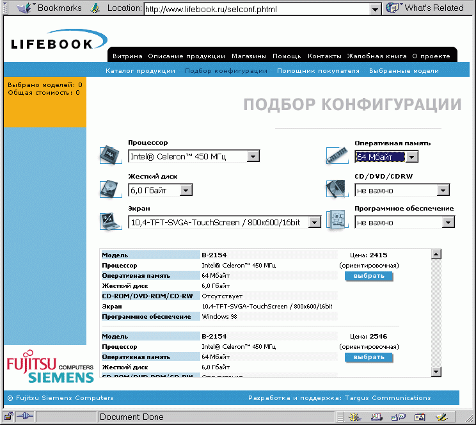Viewport: 476px width, 425px height.
Task: Click the results list scrollbar track
Action: pyautogui.click(x=436, y=312)
